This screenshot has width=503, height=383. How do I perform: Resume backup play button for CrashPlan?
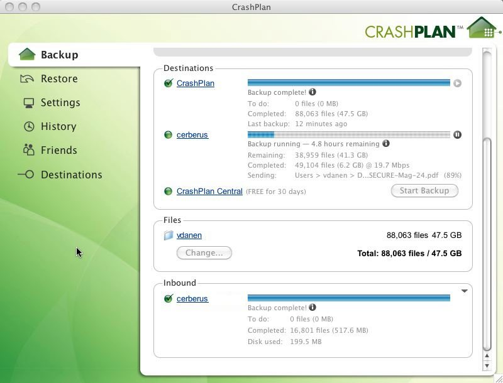[457, 84]
